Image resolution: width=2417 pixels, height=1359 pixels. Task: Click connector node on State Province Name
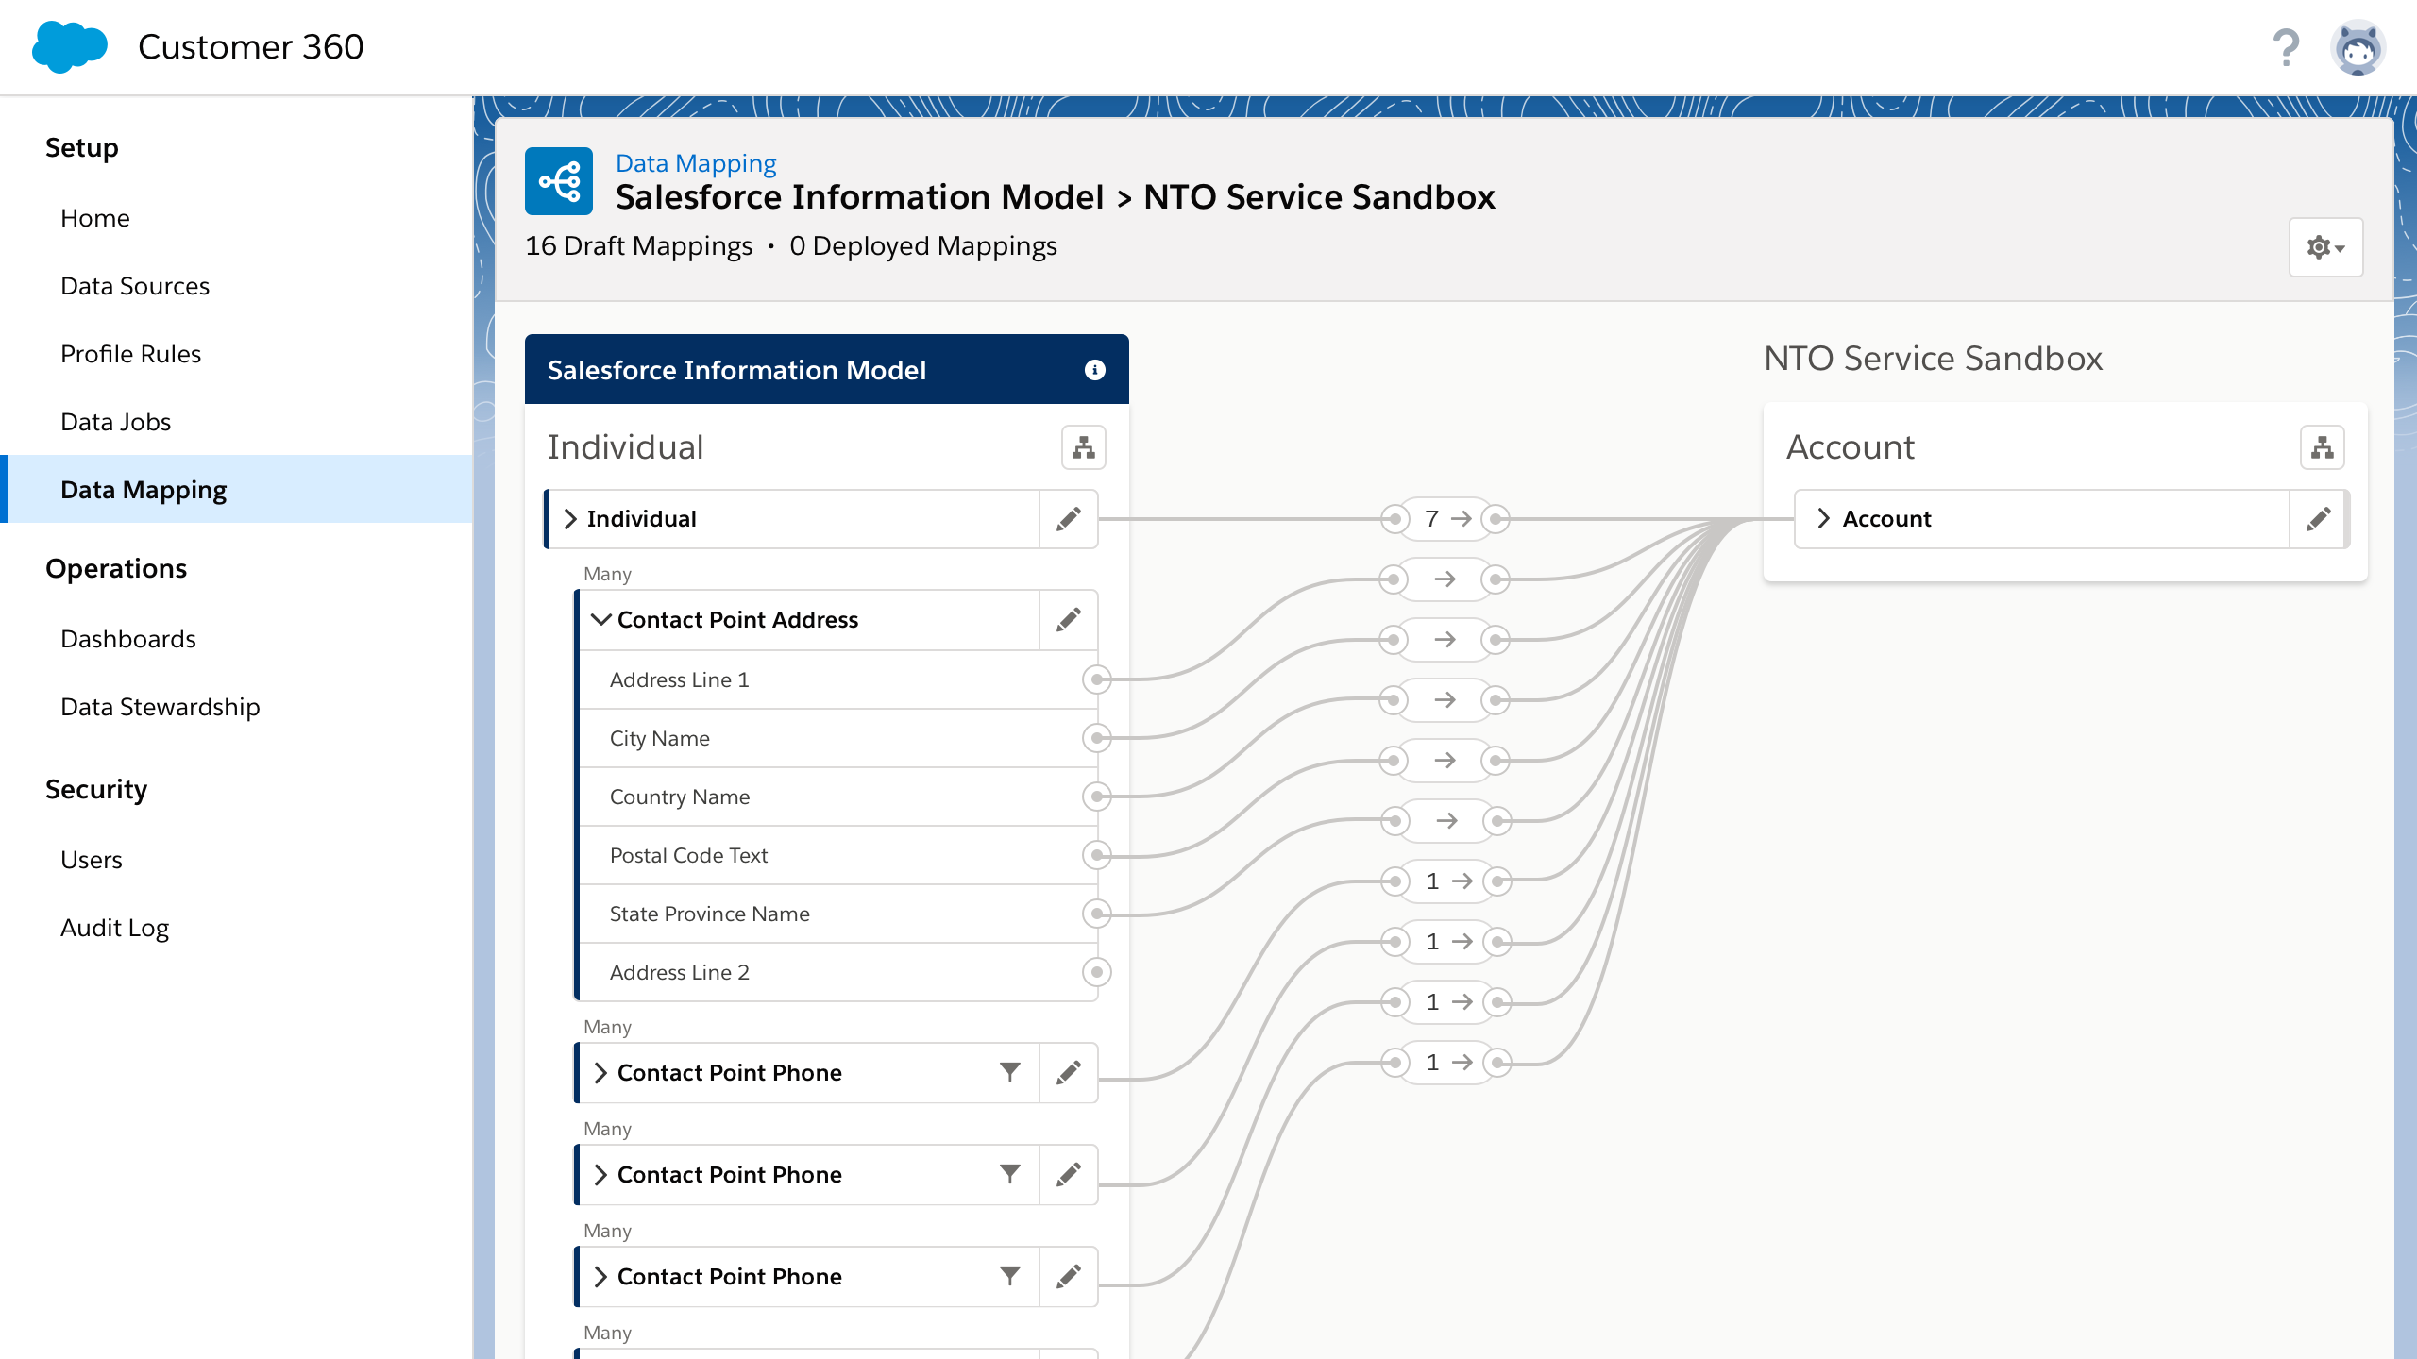(1096, 914)
